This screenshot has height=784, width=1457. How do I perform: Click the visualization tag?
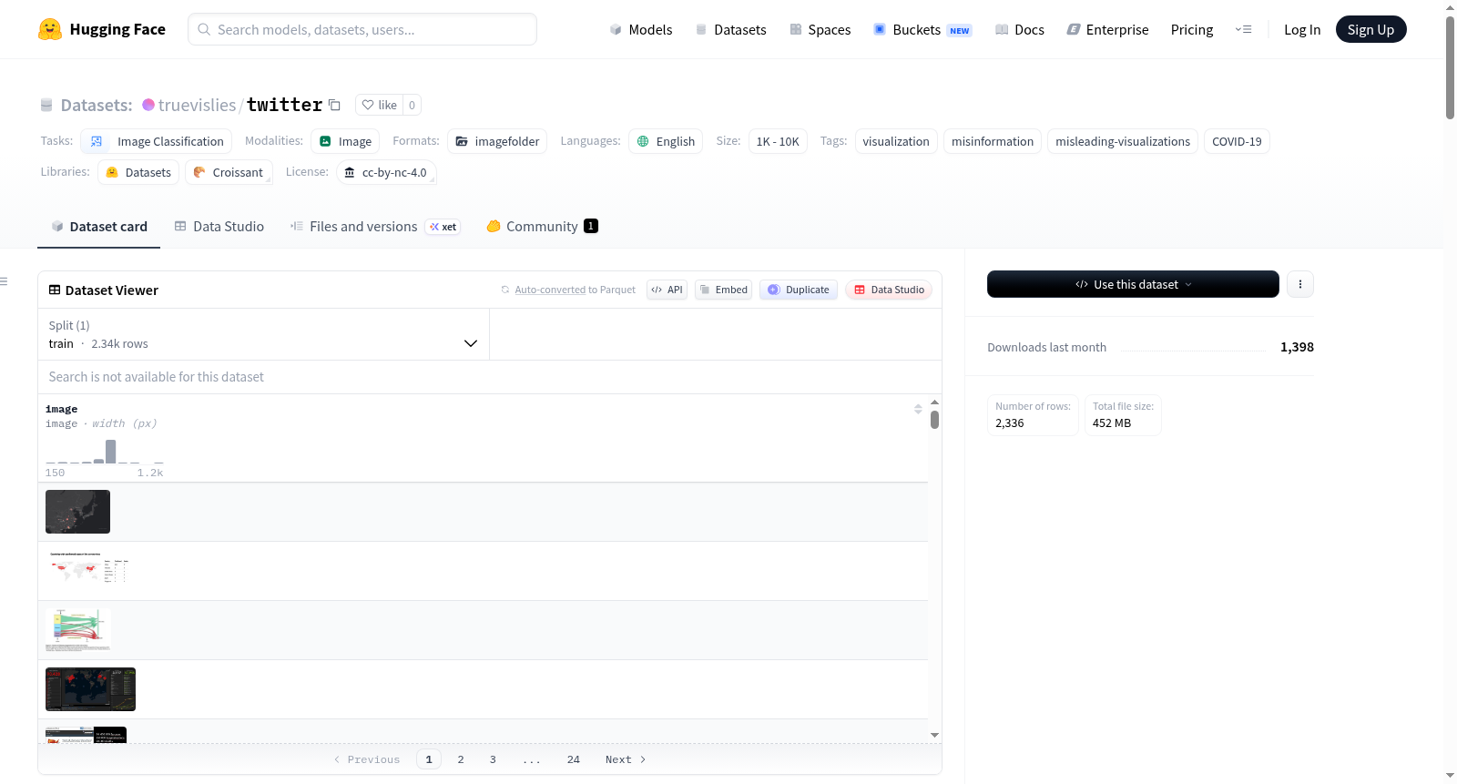[x=896, y=141]
